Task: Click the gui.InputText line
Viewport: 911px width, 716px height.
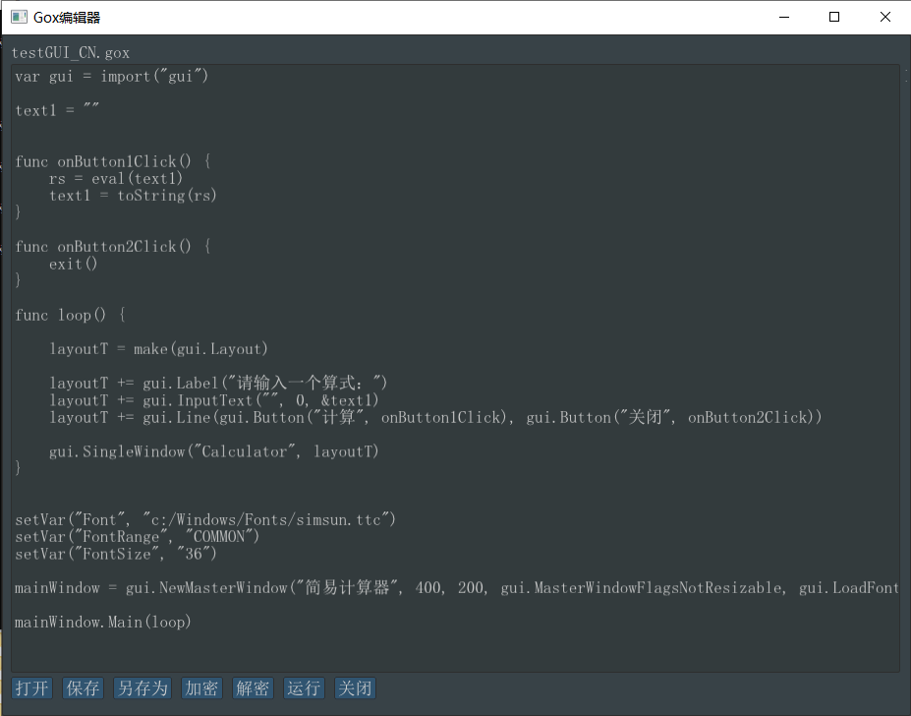Action: click(x=214, y=400)
